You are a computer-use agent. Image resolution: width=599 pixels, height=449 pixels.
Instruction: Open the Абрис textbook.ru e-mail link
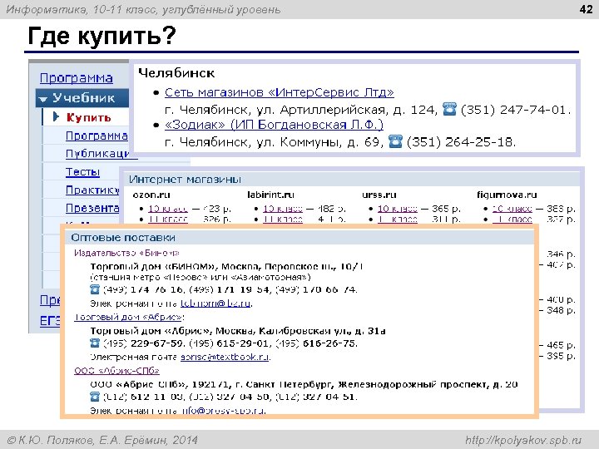pos(225,357)
